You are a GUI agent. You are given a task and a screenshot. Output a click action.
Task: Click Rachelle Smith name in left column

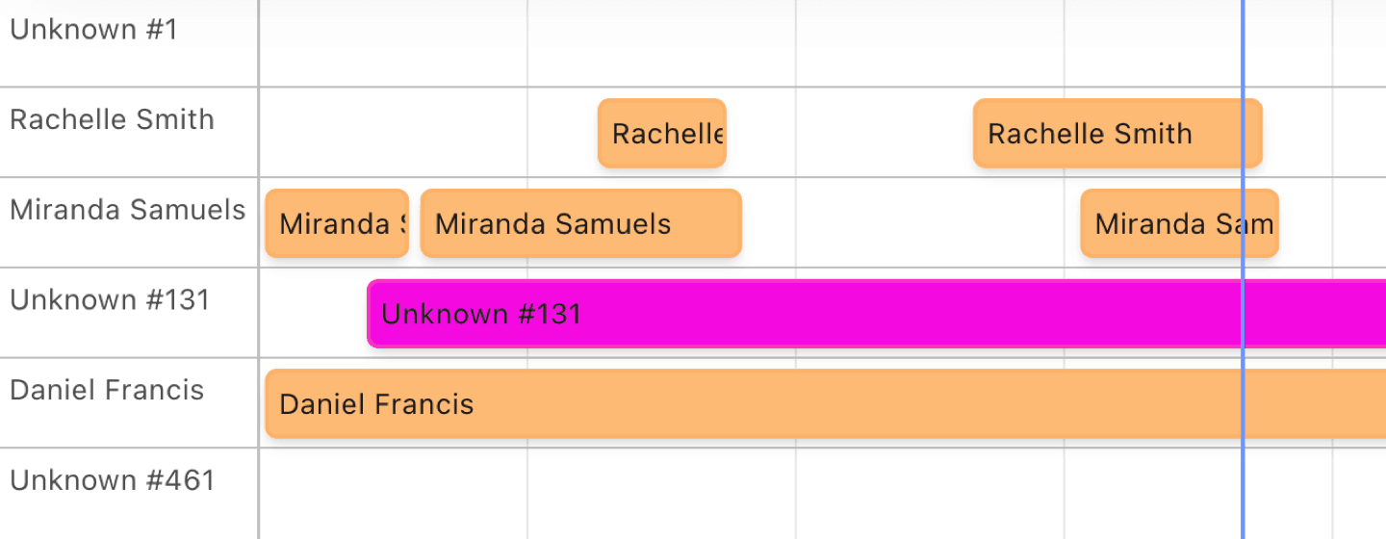(112, 120)
